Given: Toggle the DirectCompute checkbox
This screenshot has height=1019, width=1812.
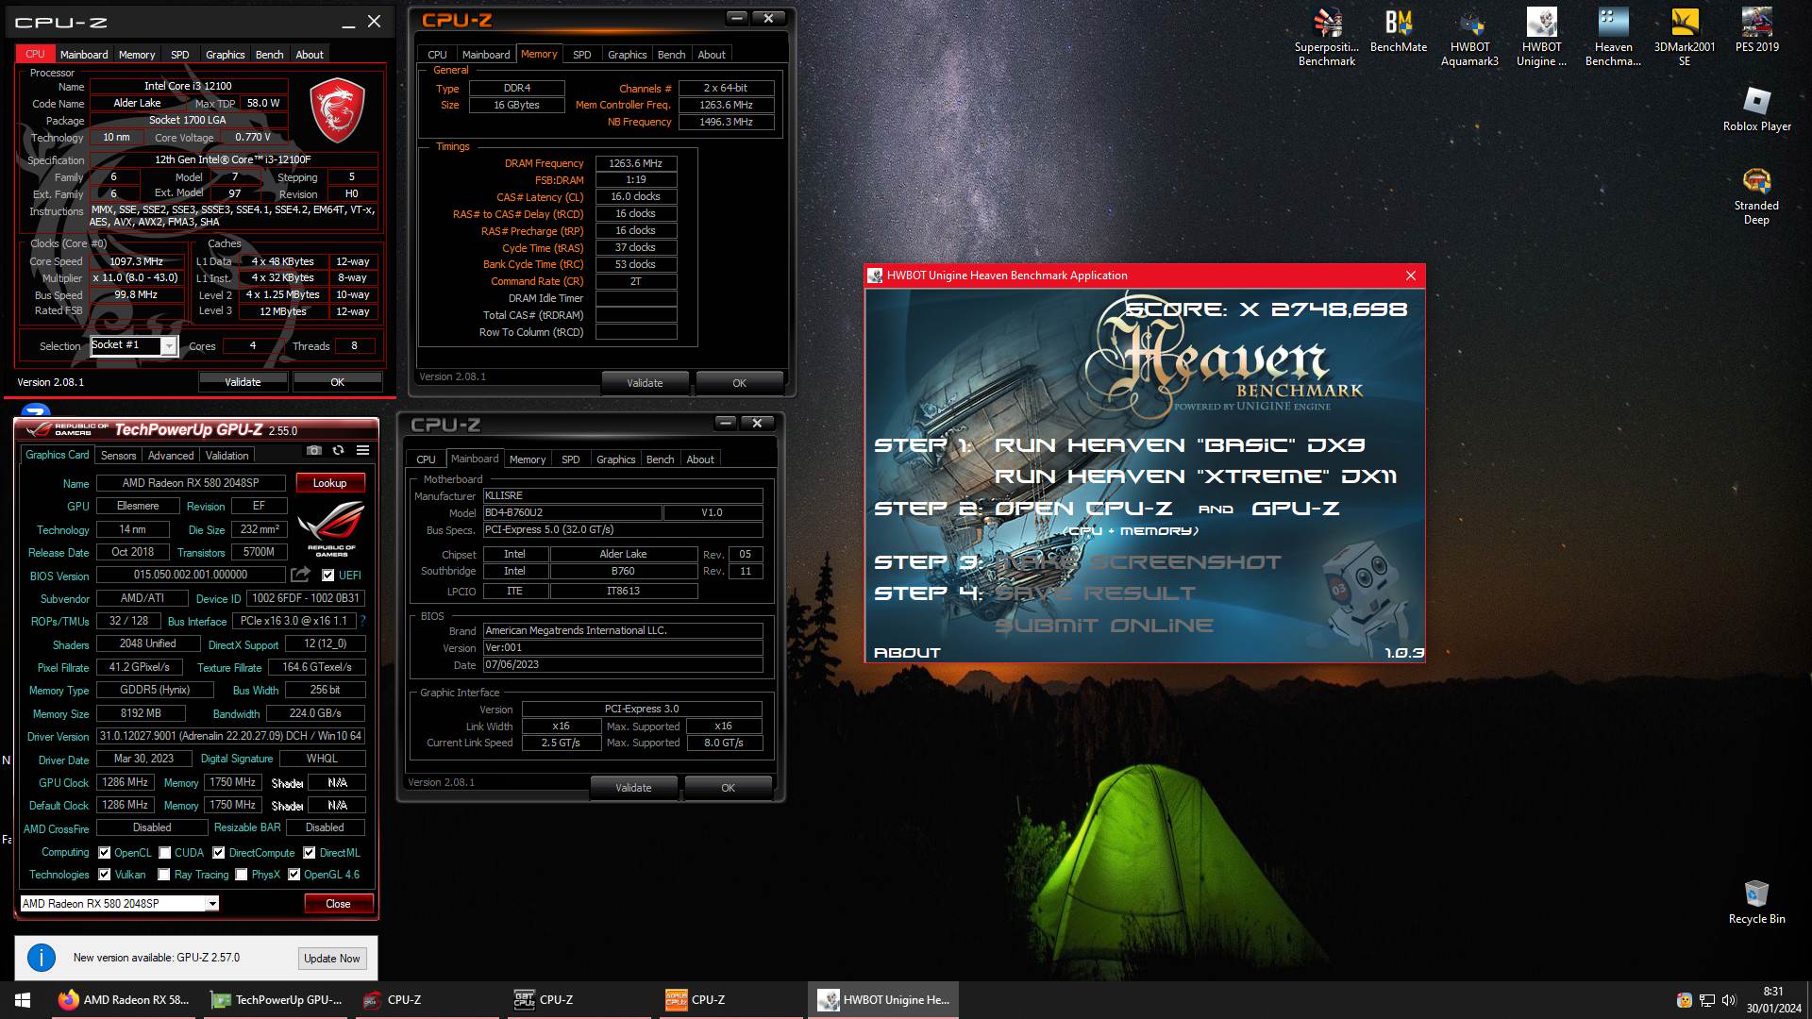Looking at the screenshot, I should pos(219,853).
